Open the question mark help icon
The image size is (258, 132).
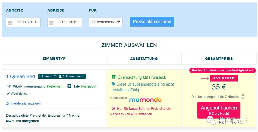click(x=243, y=96)
